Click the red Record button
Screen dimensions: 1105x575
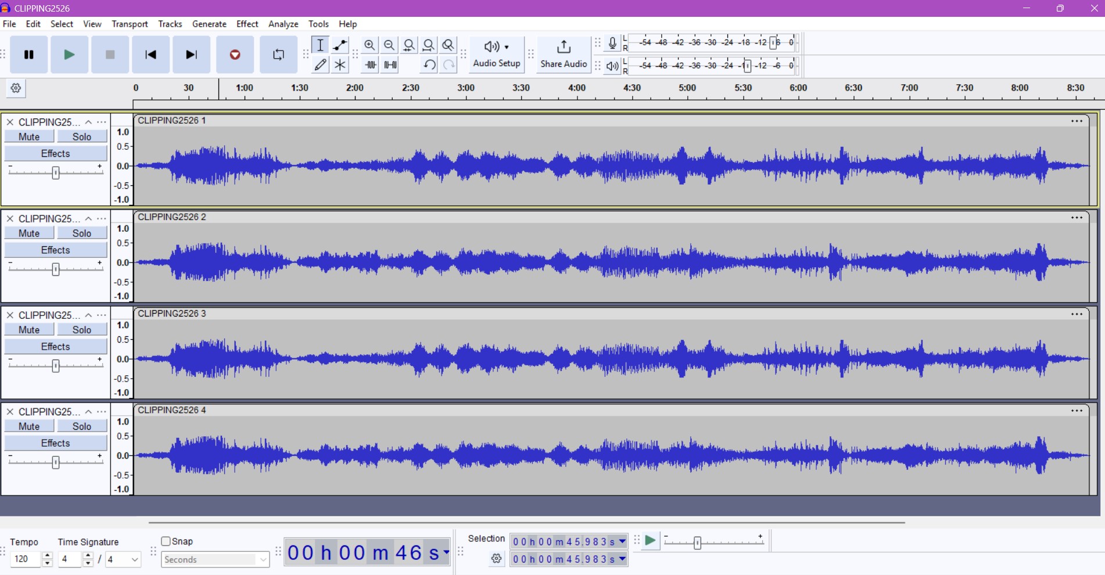235,55
